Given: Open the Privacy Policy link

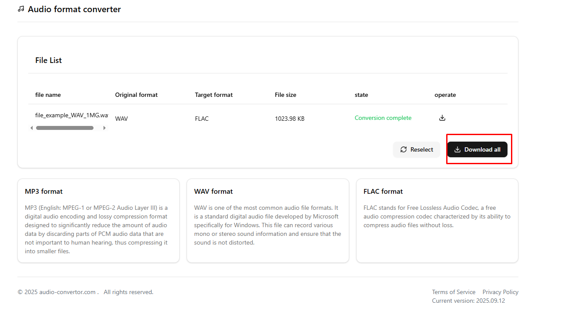Looking at the screenshot, I should [500, 292].
